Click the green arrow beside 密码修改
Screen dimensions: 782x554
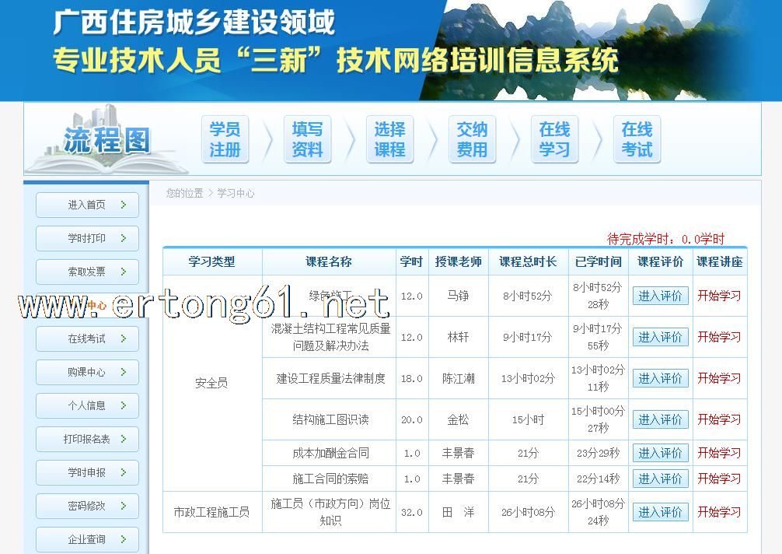click(x=124, y=506)
